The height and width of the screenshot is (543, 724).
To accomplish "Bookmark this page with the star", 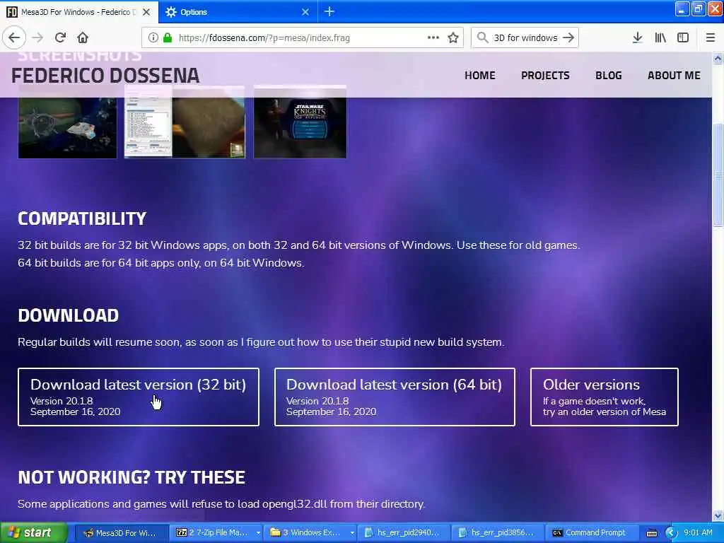I will click(x=453, y=37).
